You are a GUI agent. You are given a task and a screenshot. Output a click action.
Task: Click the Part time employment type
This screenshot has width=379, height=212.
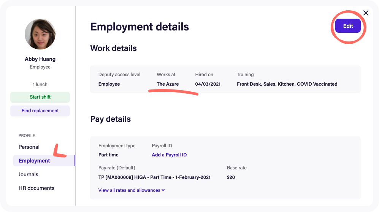(108, 155)
